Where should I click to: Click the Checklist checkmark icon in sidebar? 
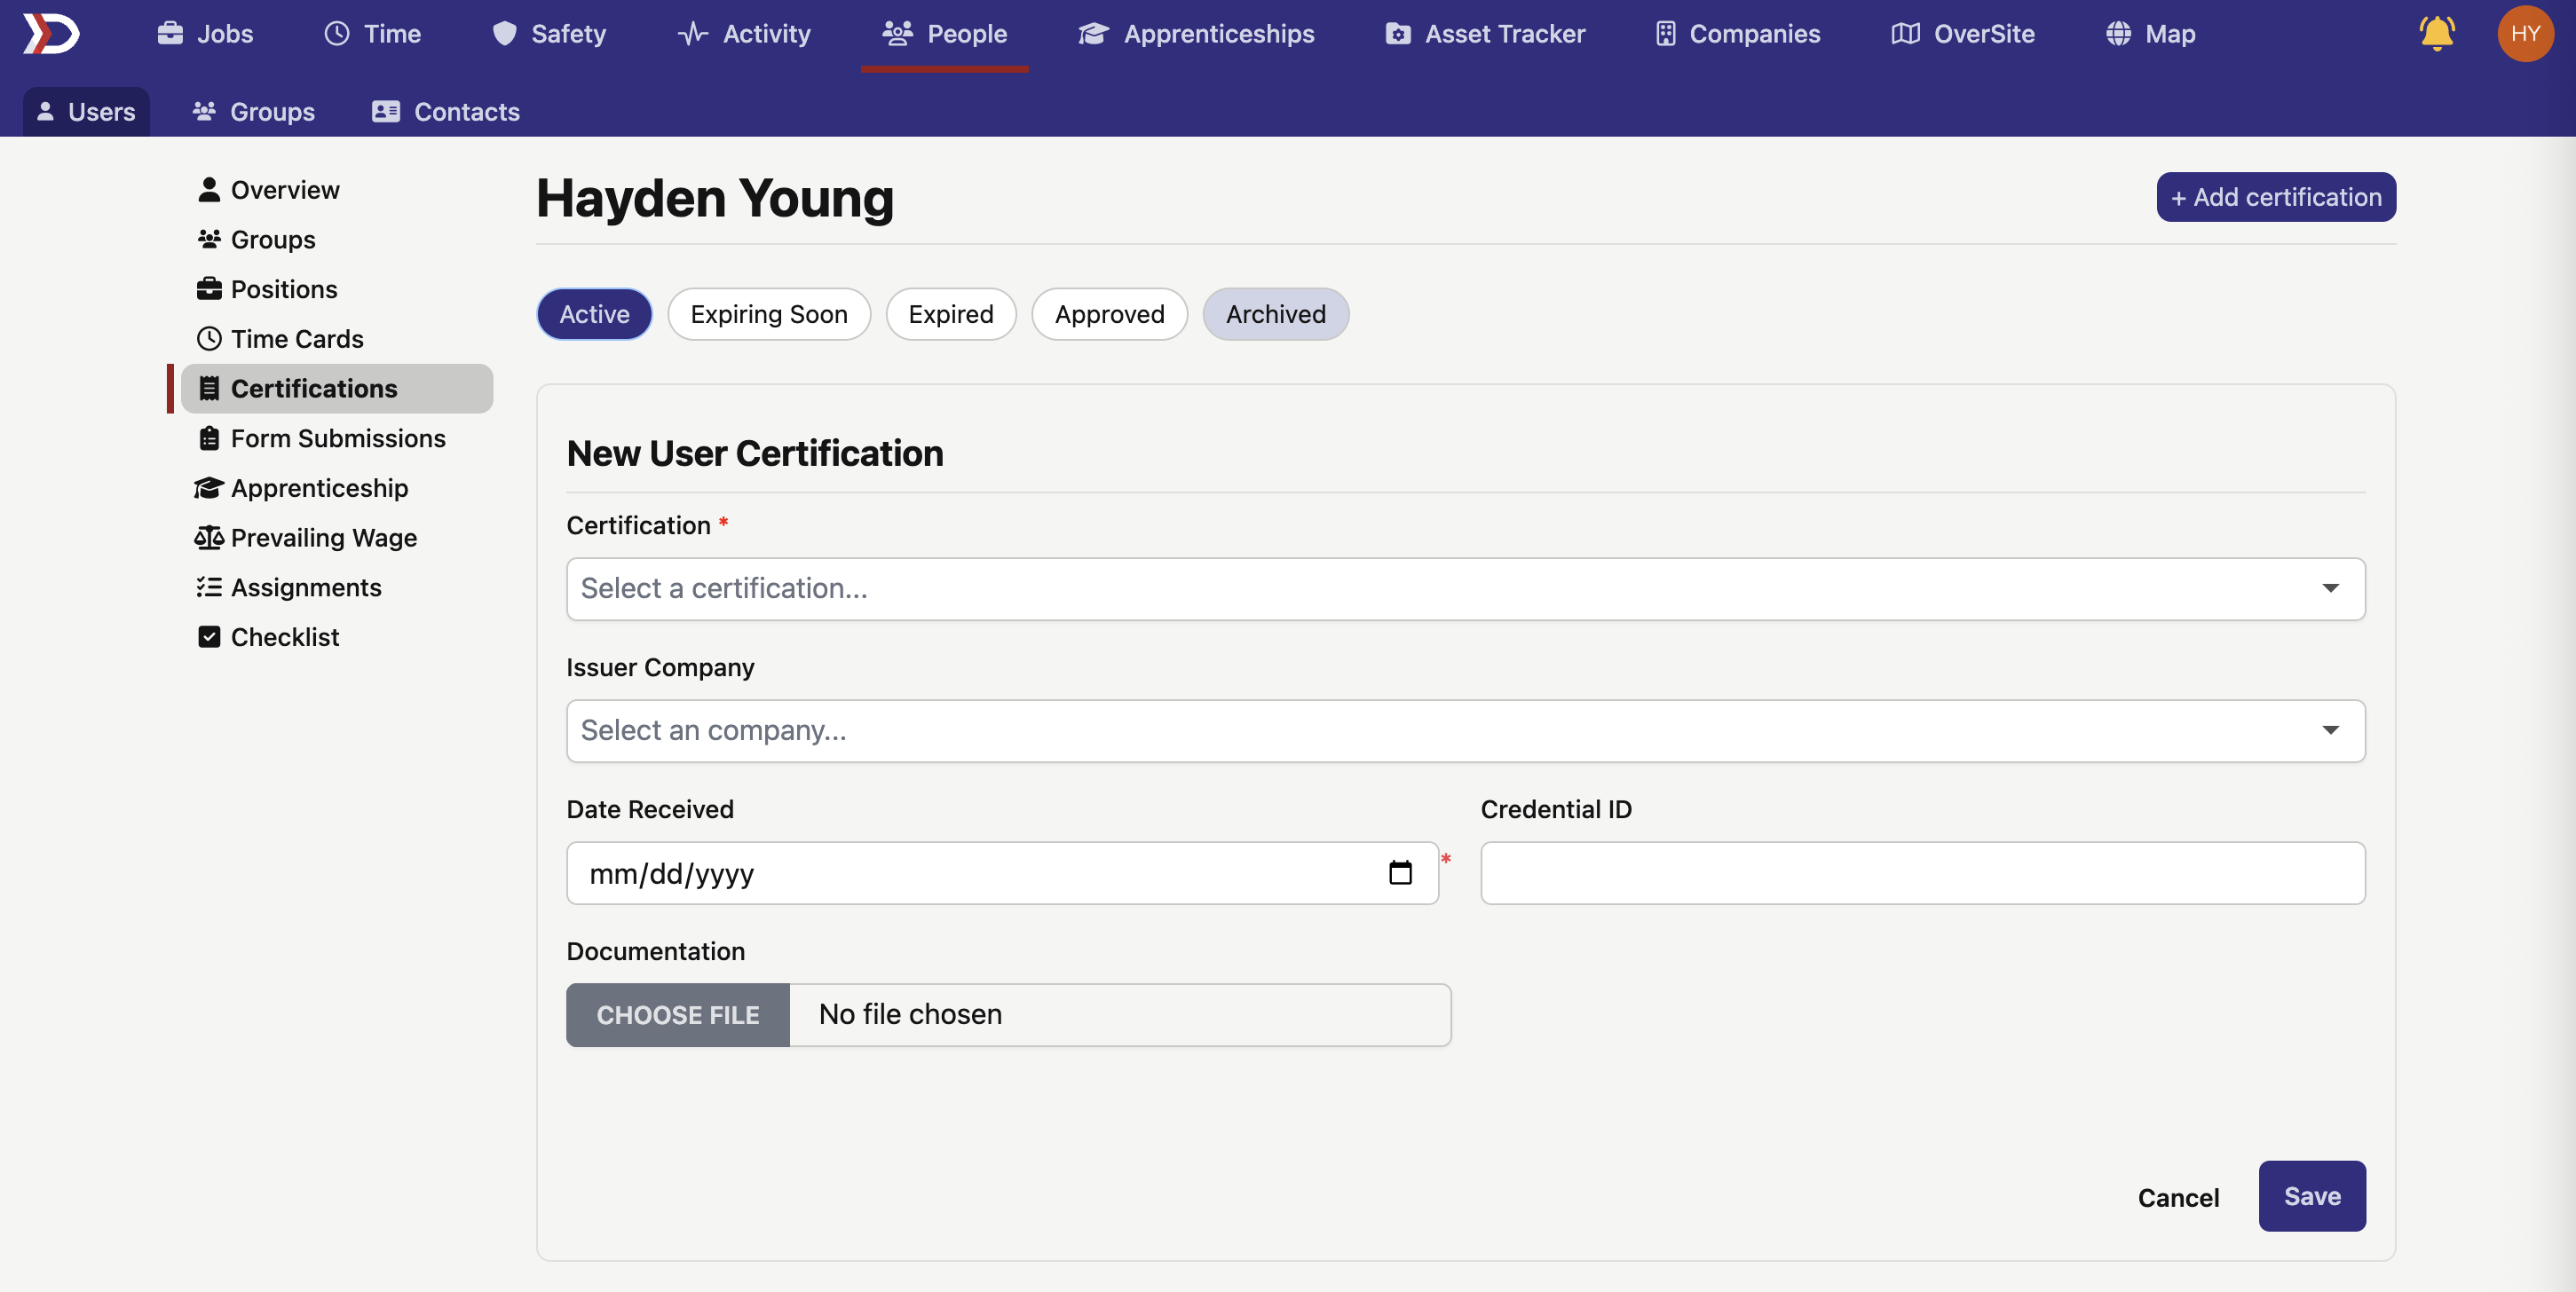pyautogui.click(x=208, y=637)
